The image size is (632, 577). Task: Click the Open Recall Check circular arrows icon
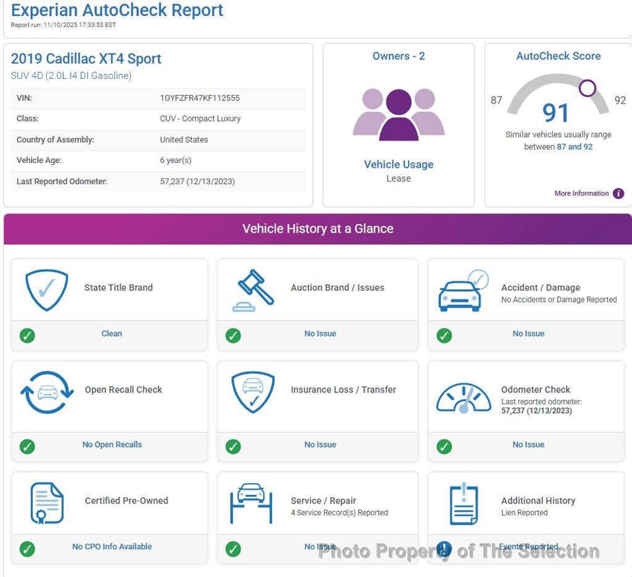48,392
